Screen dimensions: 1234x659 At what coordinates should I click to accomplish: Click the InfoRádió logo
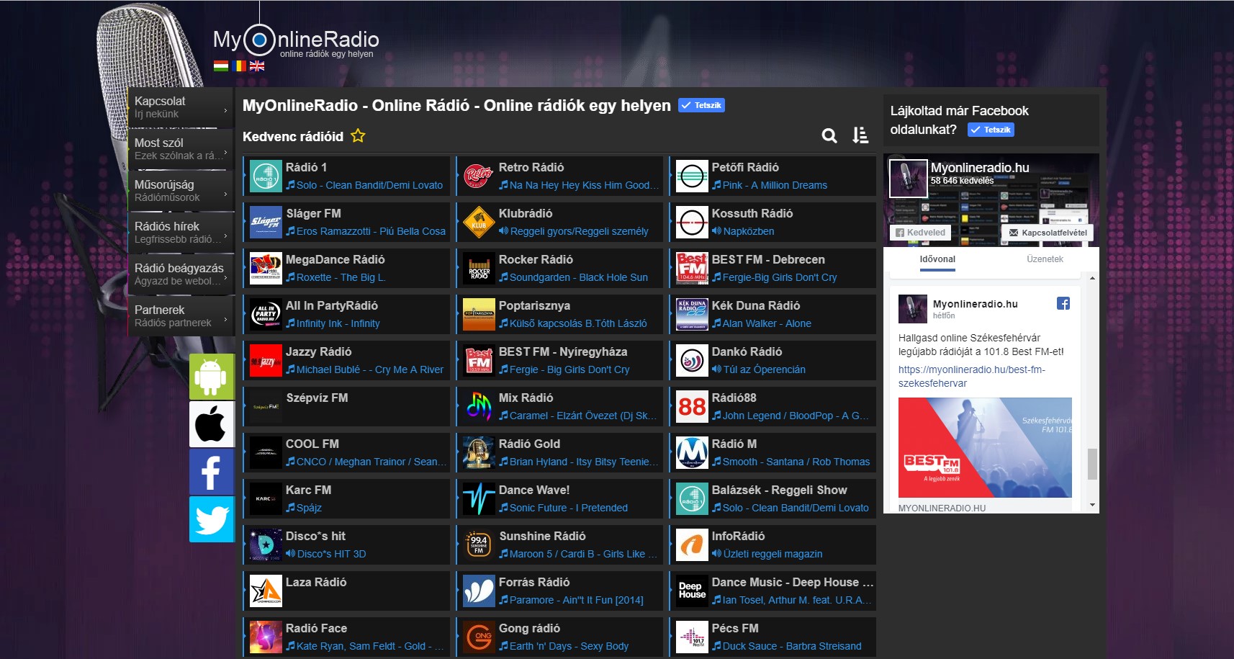pyautogui.click(x=692, y=545)
